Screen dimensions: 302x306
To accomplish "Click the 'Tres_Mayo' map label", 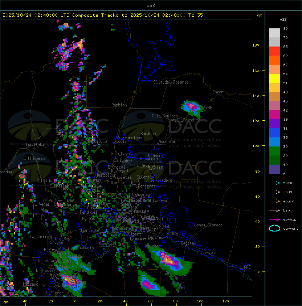I will (120, 154).
